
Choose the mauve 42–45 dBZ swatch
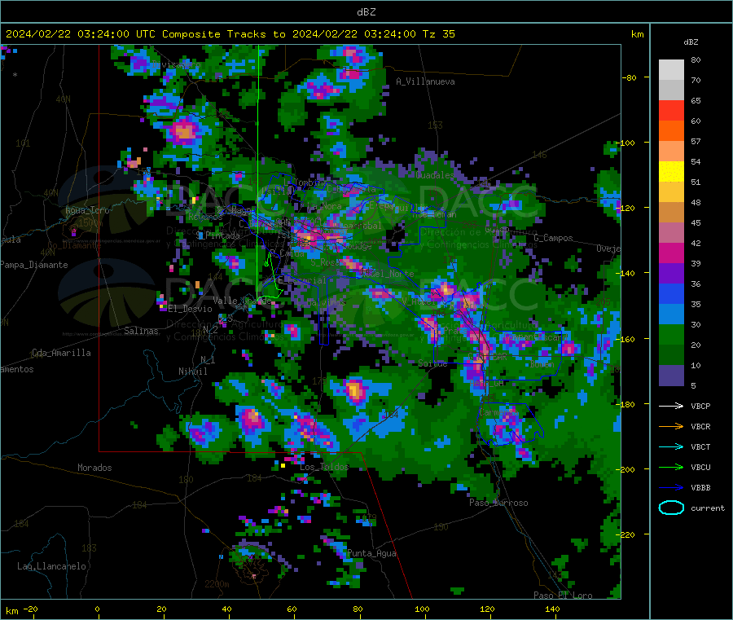coord(671,233)
